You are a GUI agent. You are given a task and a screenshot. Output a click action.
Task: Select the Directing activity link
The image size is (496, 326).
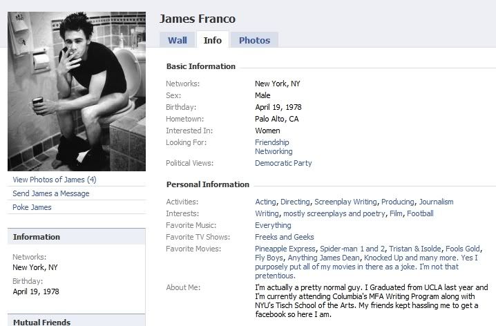tap(296, 202)
